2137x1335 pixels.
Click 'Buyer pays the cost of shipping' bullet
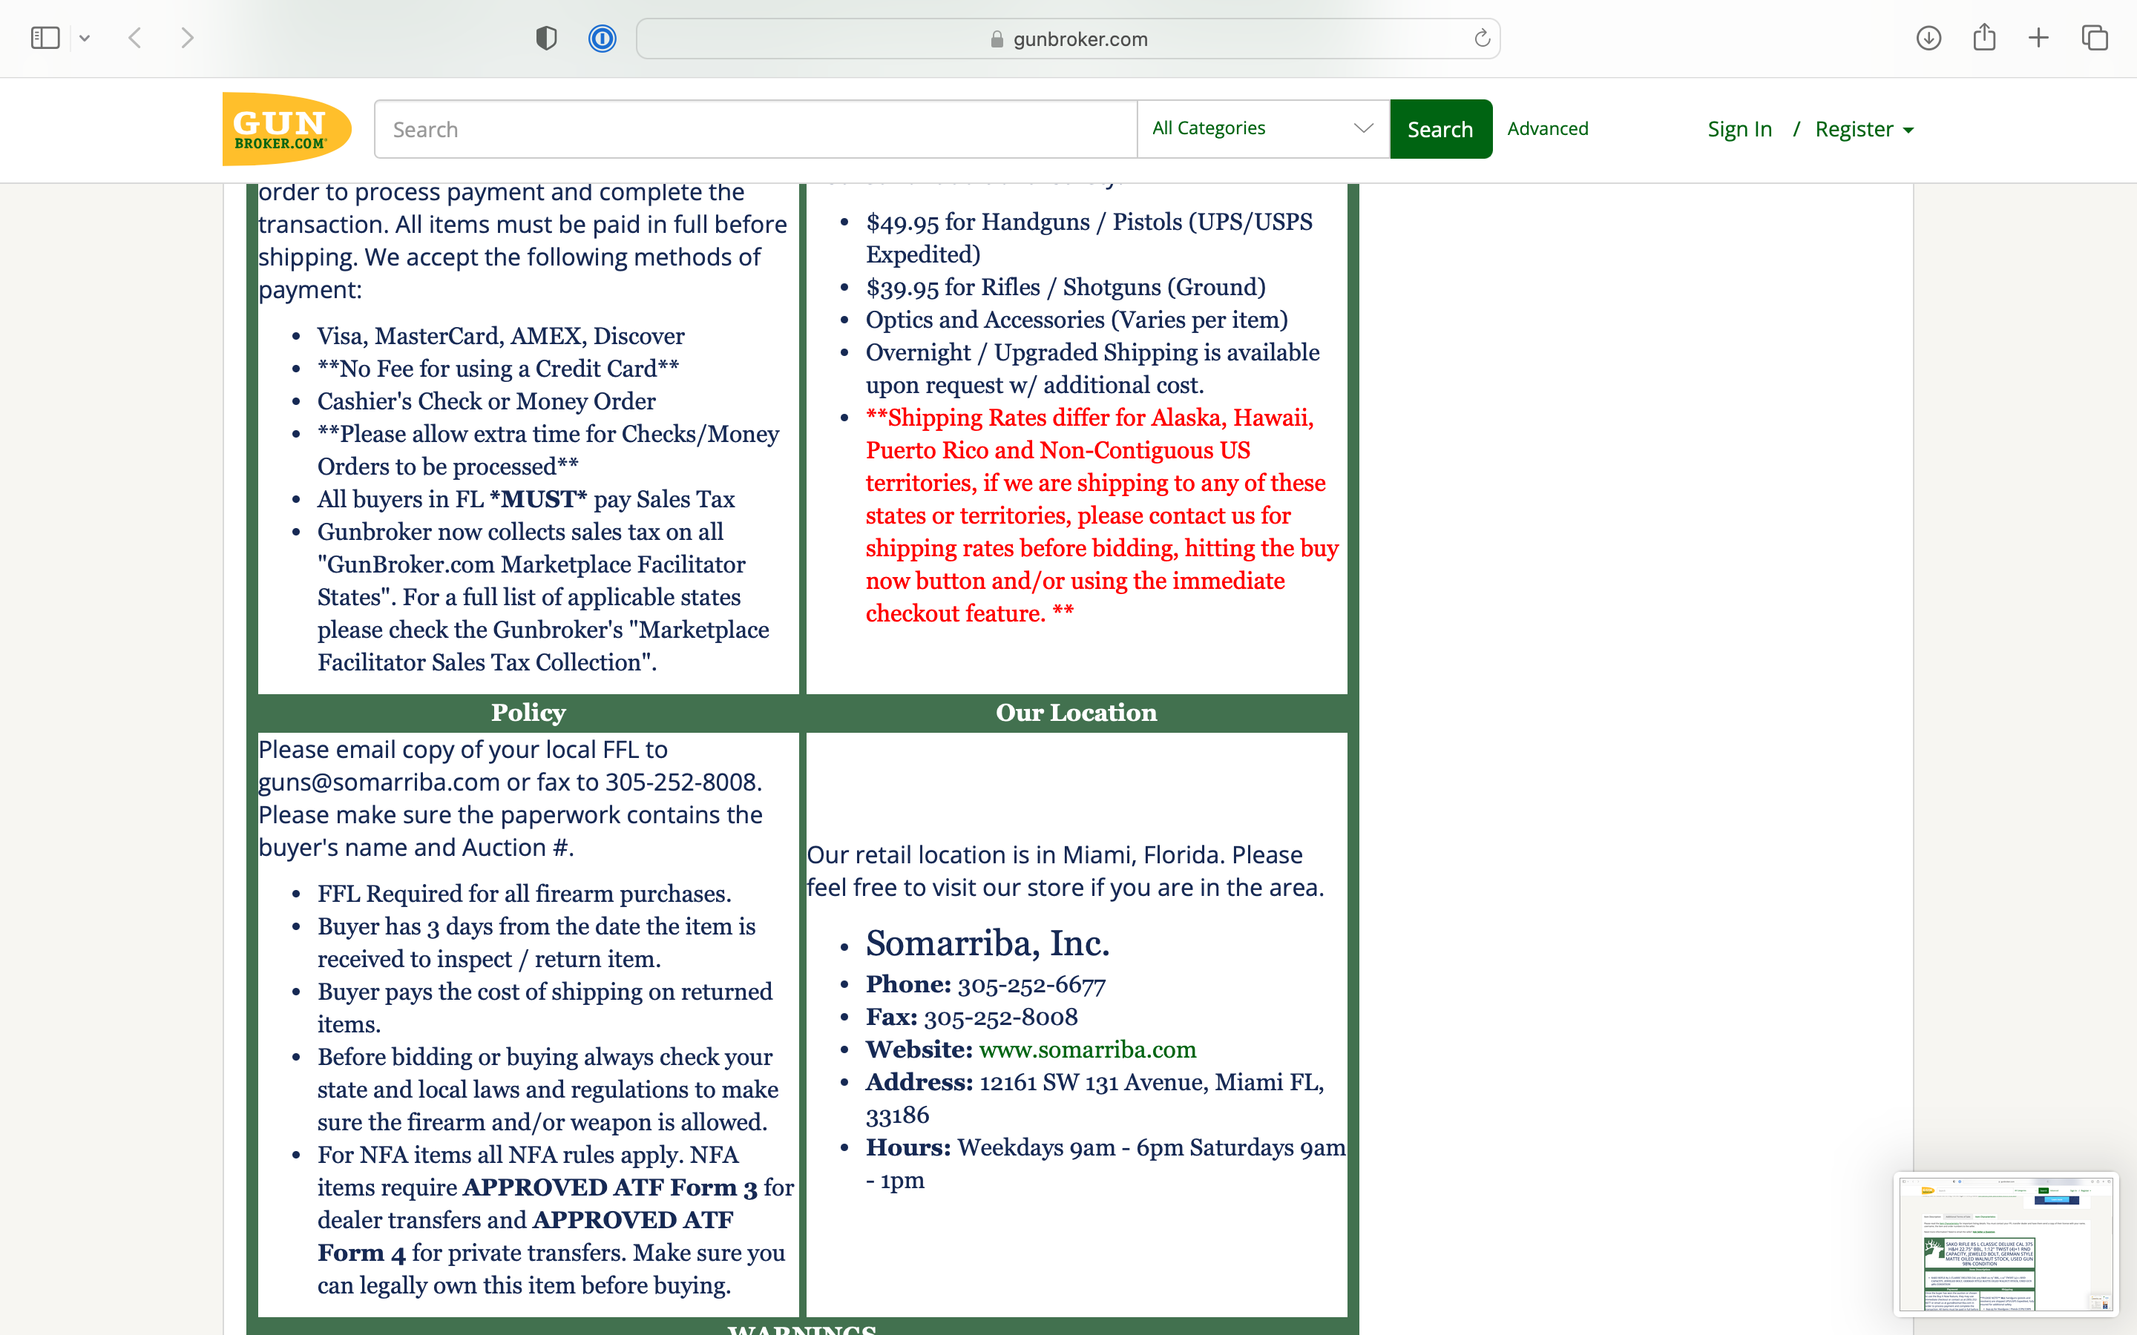[545, 1009]
